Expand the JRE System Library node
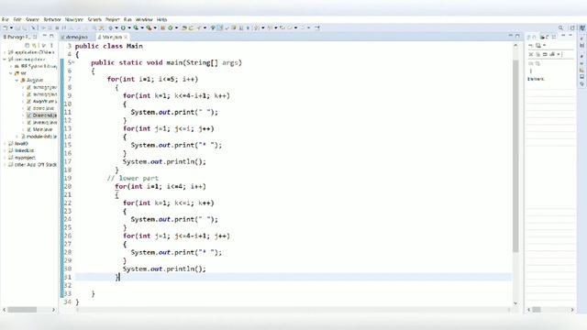Viewport: 587px width, 330px height. [10, 66]
